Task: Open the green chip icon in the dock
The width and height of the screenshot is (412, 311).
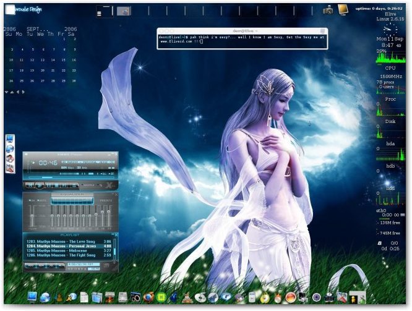Action: tap(161, 297)
